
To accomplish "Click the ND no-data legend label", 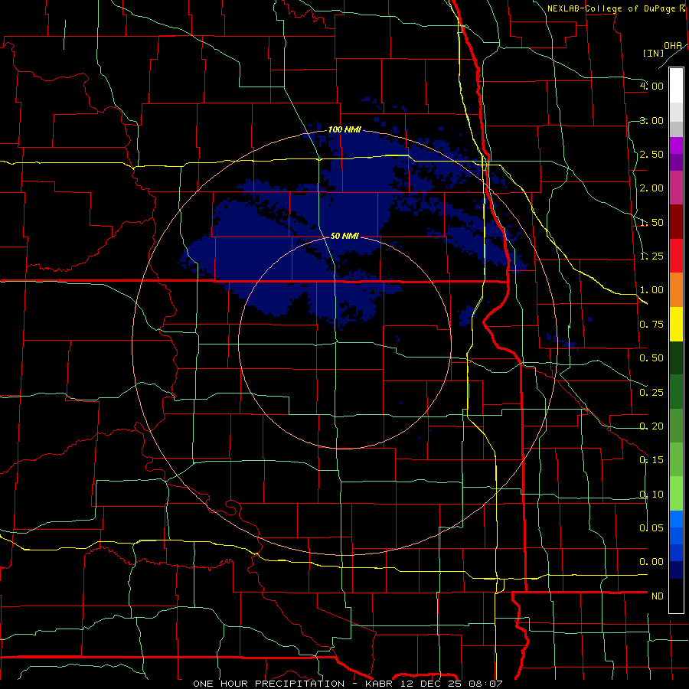I will (658, 596).
